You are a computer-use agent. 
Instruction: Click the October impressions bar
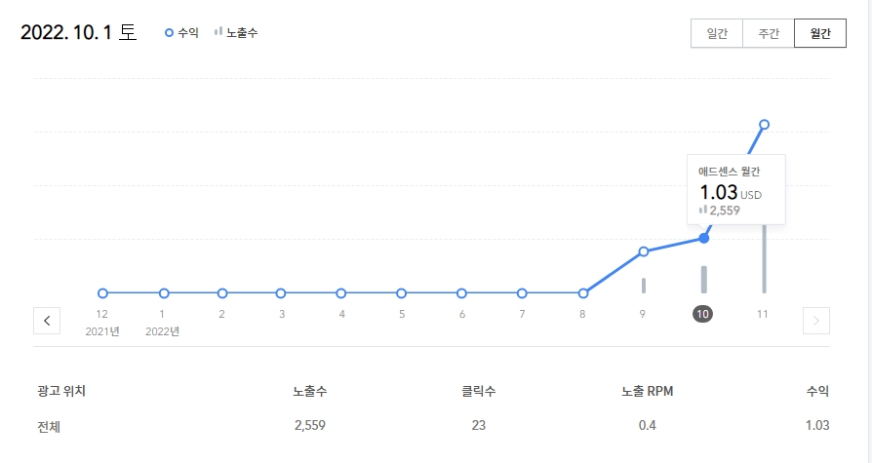click(704, 280)
